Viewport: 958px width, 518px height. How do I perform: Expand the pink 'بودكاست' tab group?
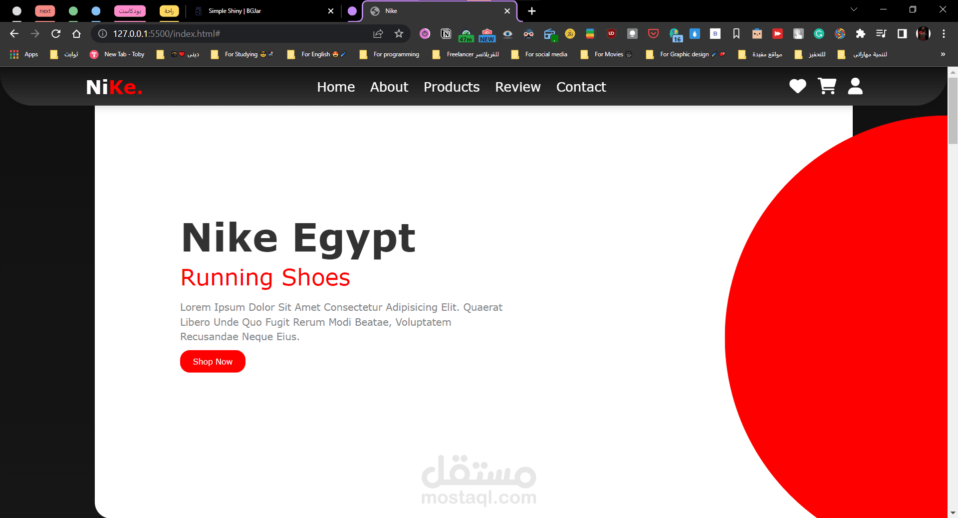[130, 11]
